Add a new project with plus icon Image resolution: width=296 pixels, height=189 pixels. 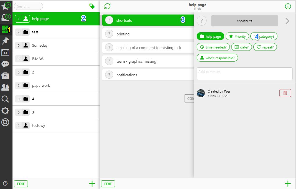(x=92, y=183)
